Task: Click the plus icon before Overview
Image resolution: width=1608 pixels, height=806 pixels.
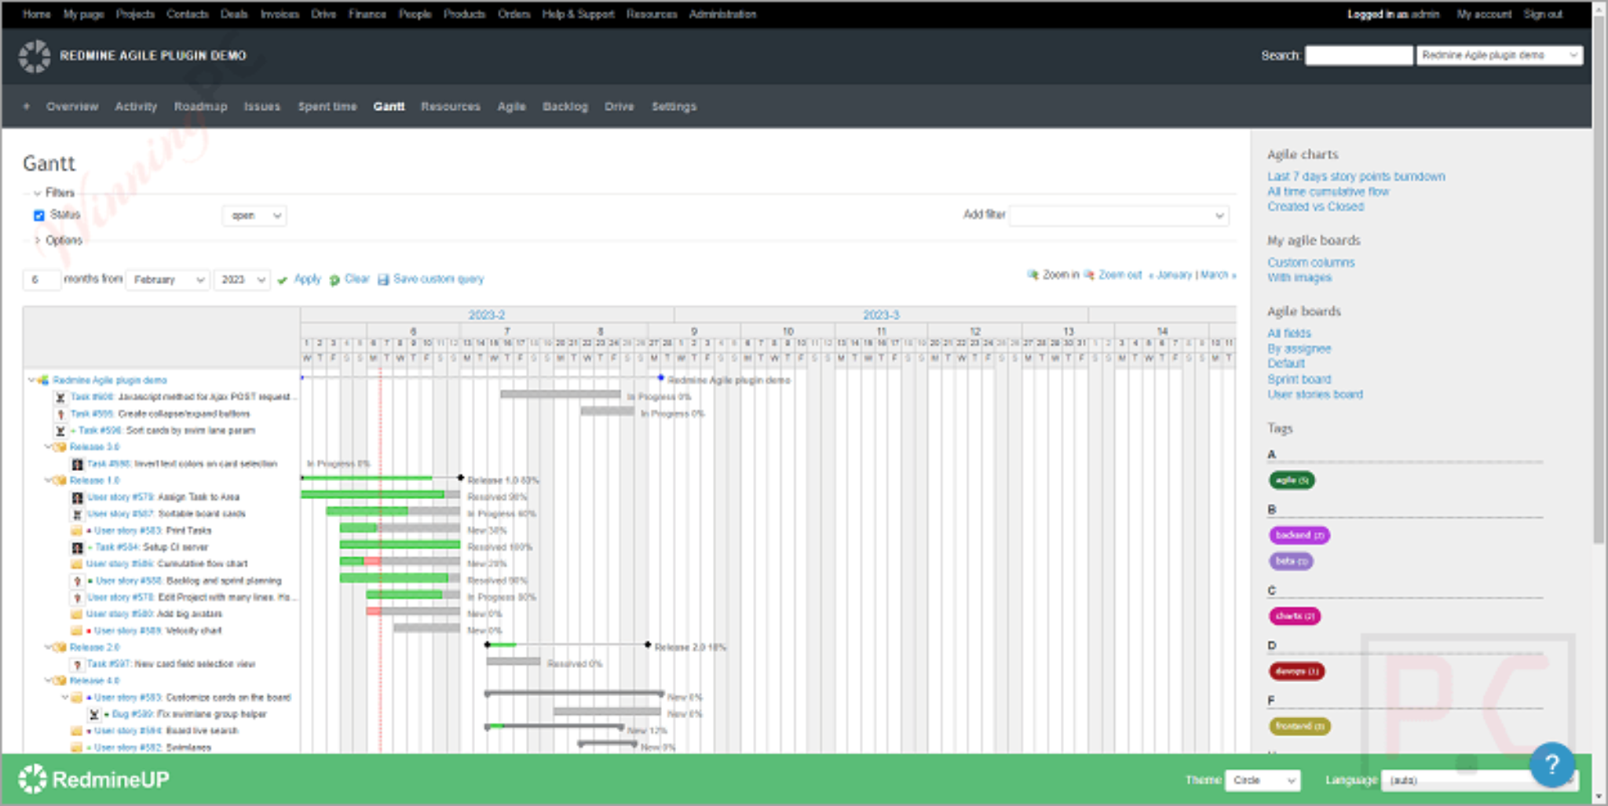Action: pyautogui.click(x=26, y=106)
